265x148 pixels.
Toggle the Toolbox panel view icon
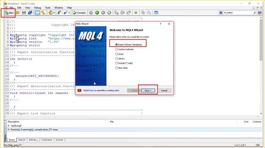[37, 13]
